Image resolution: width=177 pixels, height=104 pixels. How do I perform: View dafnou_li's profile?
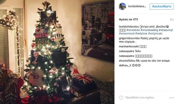pyautogui.click(x=125, y=65)
